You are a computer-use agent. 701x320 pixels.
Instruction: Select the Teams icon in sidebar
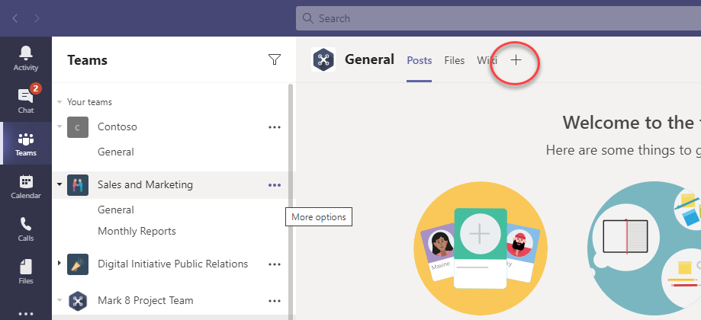[25, 144]
